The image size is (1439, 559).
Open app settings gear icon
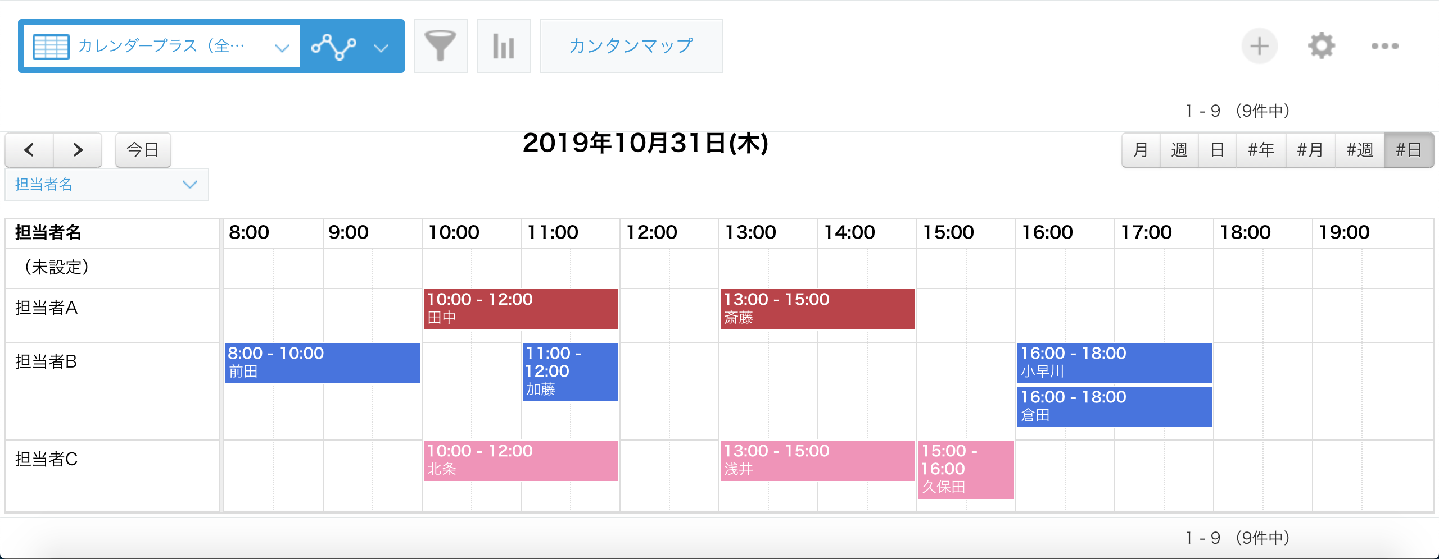coord(1322,46)
